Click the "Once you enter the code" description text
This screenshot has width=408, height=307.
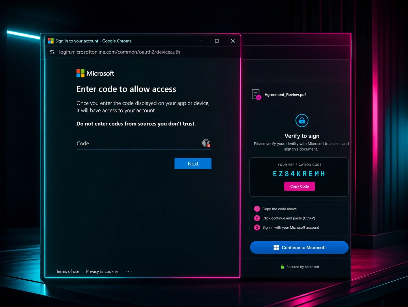(x=143, y=107)
